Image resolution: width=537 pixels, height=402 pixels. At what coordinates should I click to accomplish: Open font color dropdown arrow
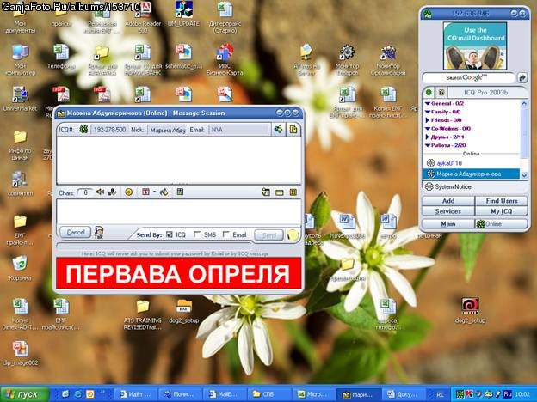click(154, 192)
